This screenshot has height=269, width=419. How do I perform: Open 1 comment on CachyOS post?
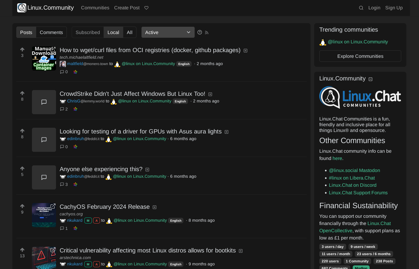(x=64, y=228)
